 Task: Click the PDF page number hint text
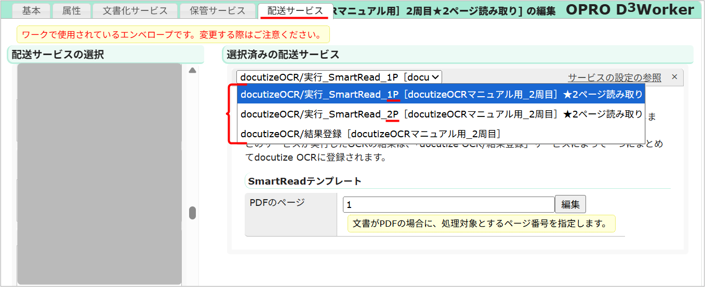pyautogui.click(x=481, y=224)
